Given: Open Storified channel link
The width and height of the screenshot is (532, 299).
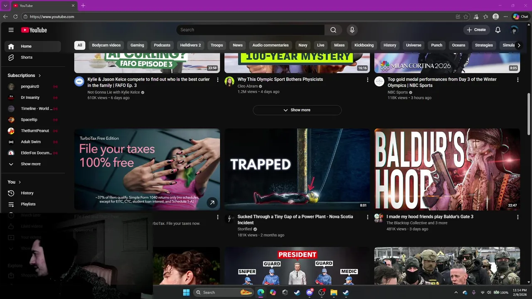Looking at the screenshot, I should [x=245, y=229].
